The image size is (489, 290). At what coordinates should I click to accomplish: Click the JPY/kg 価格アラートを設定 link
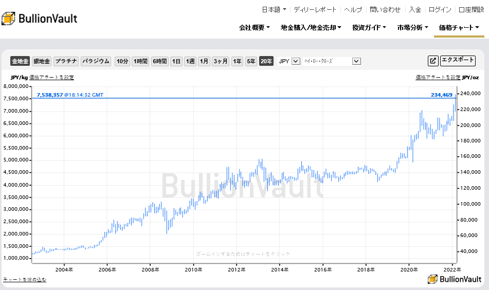(51, 77)
